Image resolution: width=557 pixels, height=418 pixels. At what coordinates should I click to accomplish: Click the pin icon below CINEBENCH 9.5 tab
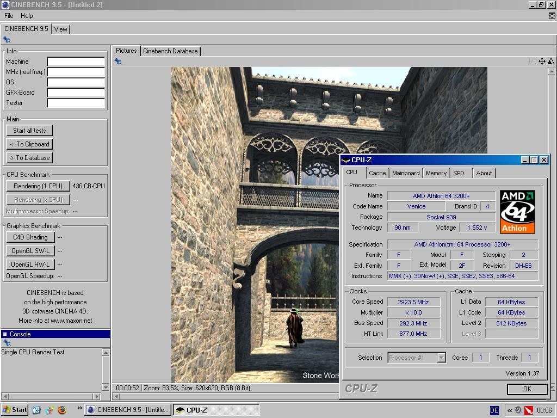pyautogui.click(x=7, y=39)
